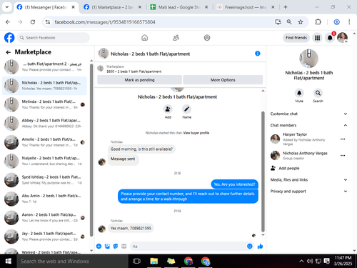This screenshot has height=268, width=357.
Task: Open Chrome extensions puzzle icon
Action: pos(318,22)
